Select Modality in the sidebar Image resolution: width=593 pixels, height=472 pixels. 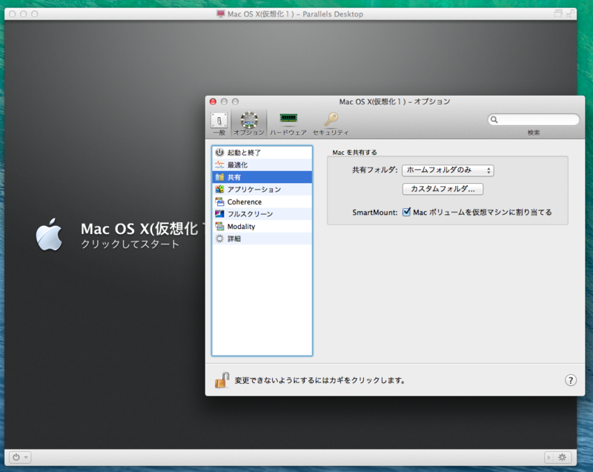point(262,226)
